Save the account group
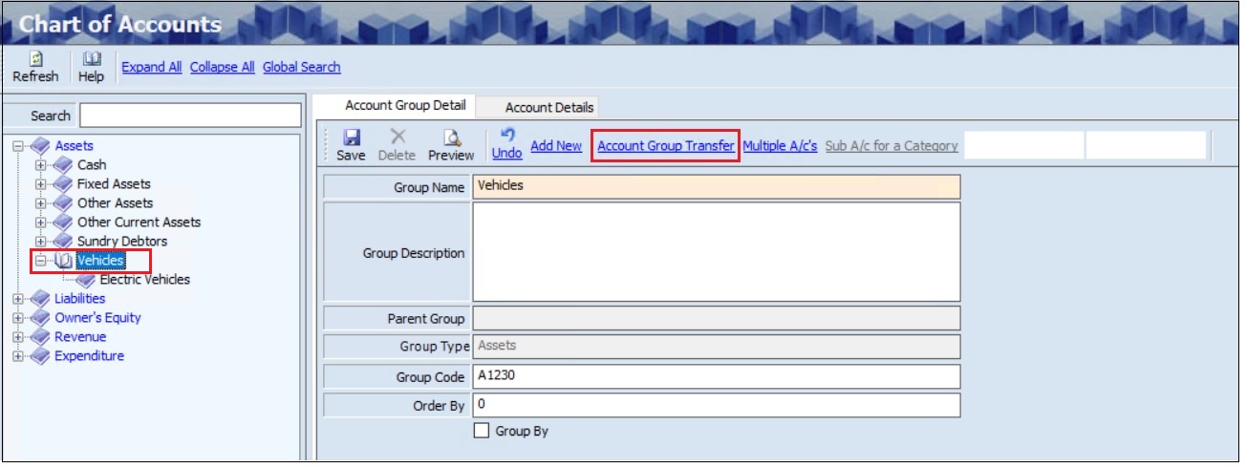Viewport: 1246px width, 468px height. tap(351, 138)
